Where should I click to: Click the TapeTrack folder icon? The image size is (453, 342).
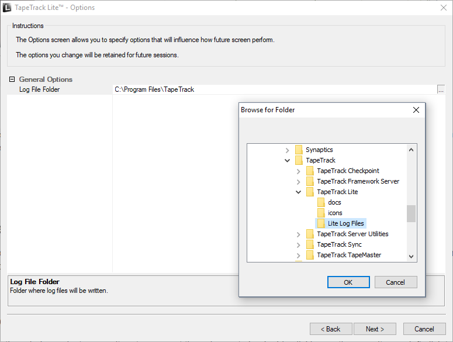pos(299,160)
